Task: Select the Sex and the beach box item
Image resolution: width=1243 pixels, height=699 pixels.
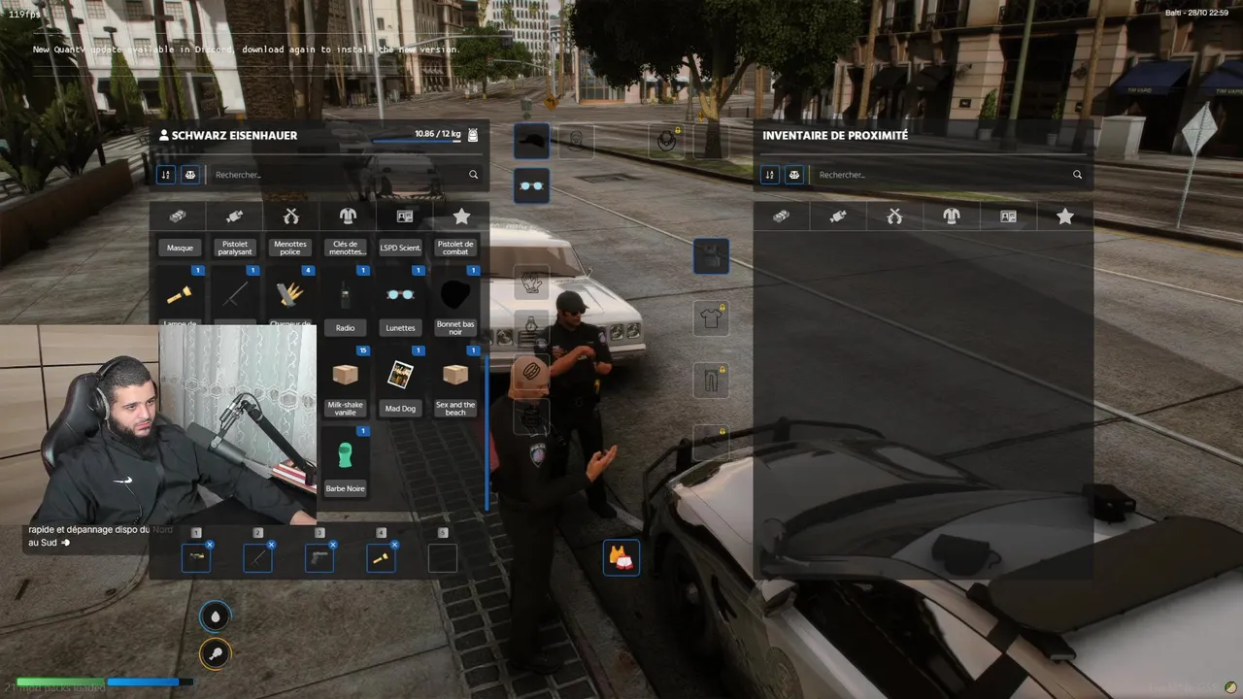Action: (455, 382)
